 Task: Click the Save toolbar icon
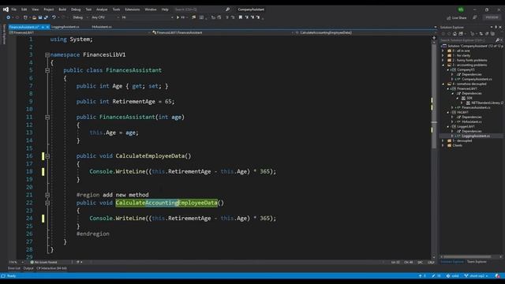(40, 17)
